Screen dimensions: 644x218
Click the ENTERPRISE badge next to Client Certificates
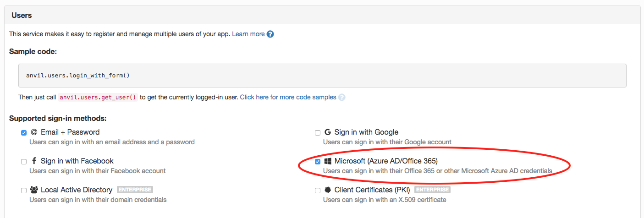pyautogui.click(x=432, y=190)
